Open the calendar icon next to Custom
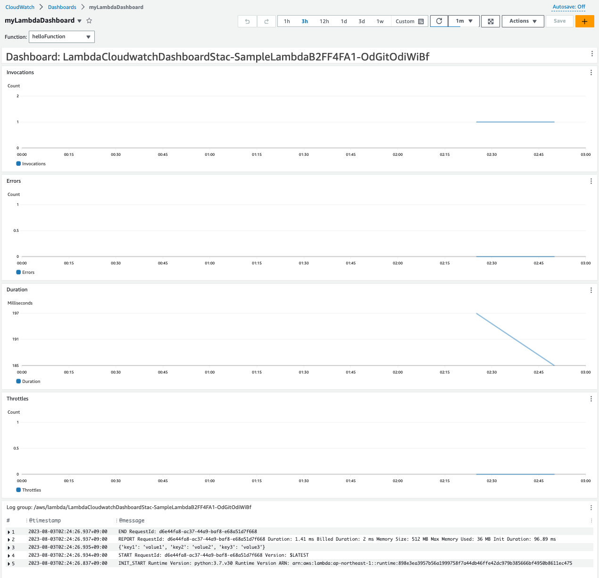This screenshot has width=599, height=578. [x=419, y=21]
